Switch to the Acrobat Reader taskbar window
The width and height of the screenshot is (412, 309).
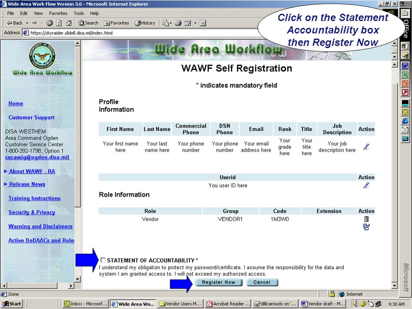coord(228,304)
